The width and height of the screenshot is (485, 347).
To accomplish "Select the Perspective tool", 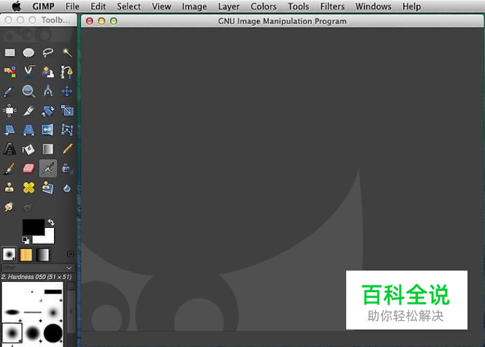I will pyautogui.click(x=29, y=130).
